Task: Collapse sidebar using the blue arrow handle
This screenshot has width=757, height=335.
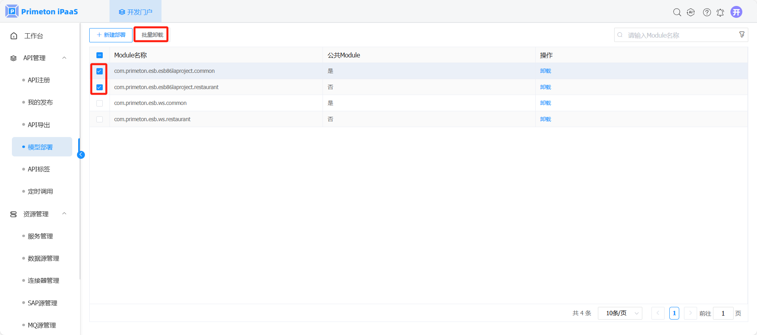Action: click(x=81, y=155)
